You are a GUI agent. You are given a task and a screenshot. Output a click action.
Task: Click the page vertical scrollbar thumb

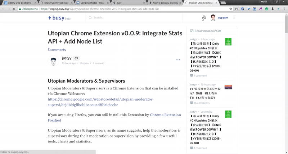coord(286,24)
